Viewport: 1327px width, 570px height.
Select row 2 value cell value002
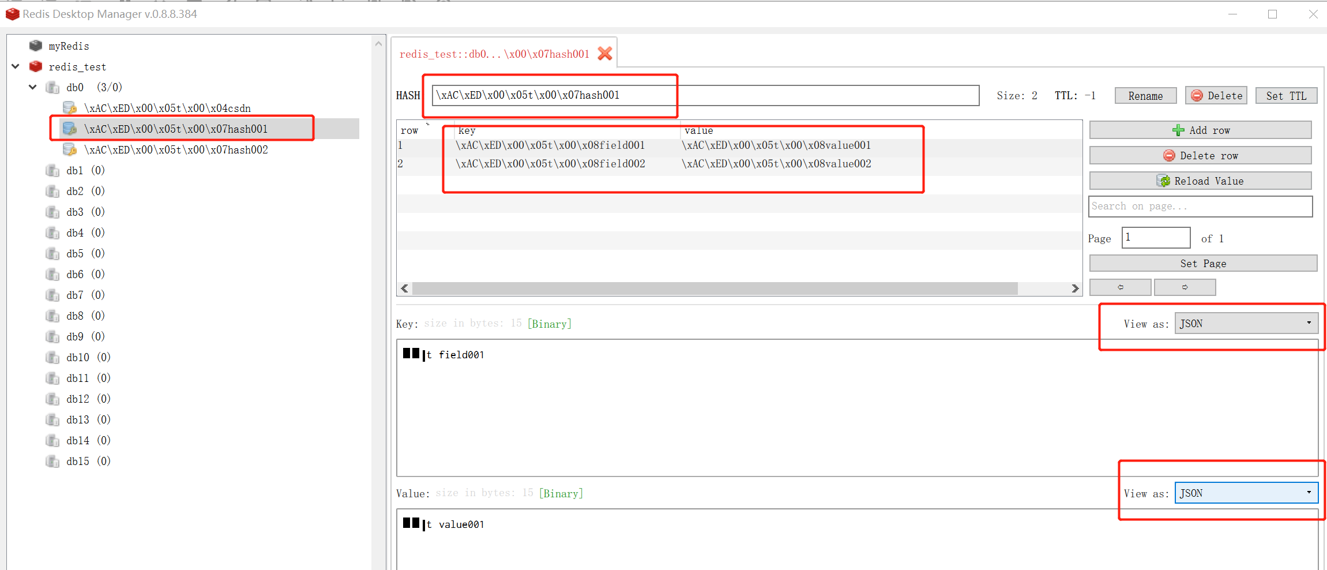[x=776, y=164]
